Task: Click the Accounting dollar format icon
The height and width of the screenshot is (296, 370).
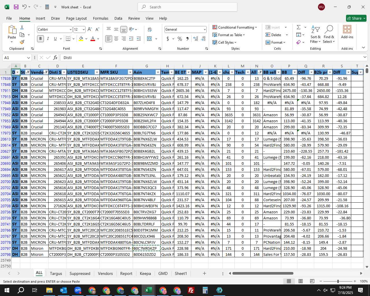Action: 168,39
